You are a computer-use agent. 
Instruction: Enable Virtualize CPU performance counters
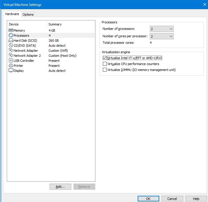point(105,64)
